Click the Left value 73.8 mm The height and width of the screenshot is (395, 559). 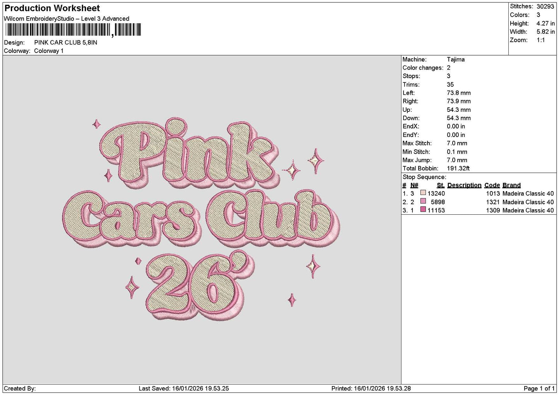pyautogui.click(x=459, y=93)
